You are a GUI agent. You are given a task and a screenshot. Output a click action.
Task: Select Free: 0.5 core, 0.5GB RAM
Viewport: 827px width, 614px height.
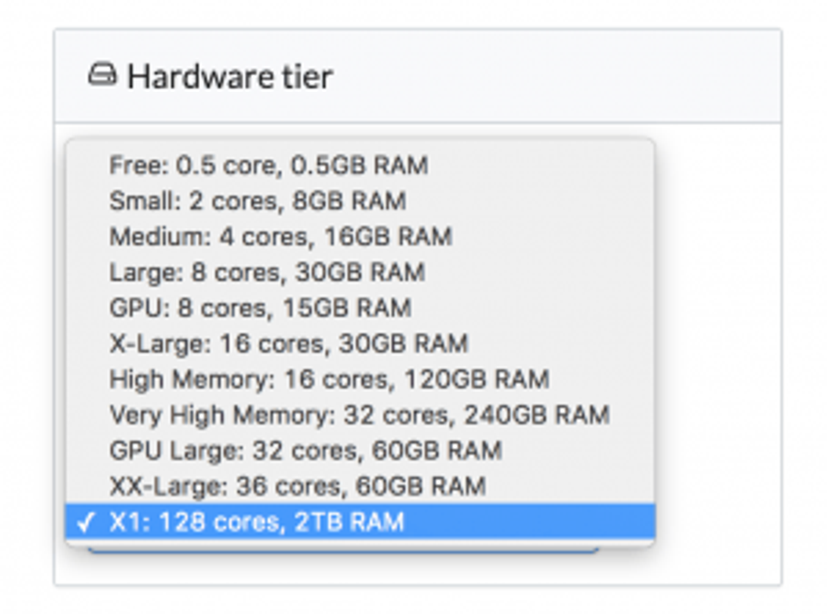point(360,165)
